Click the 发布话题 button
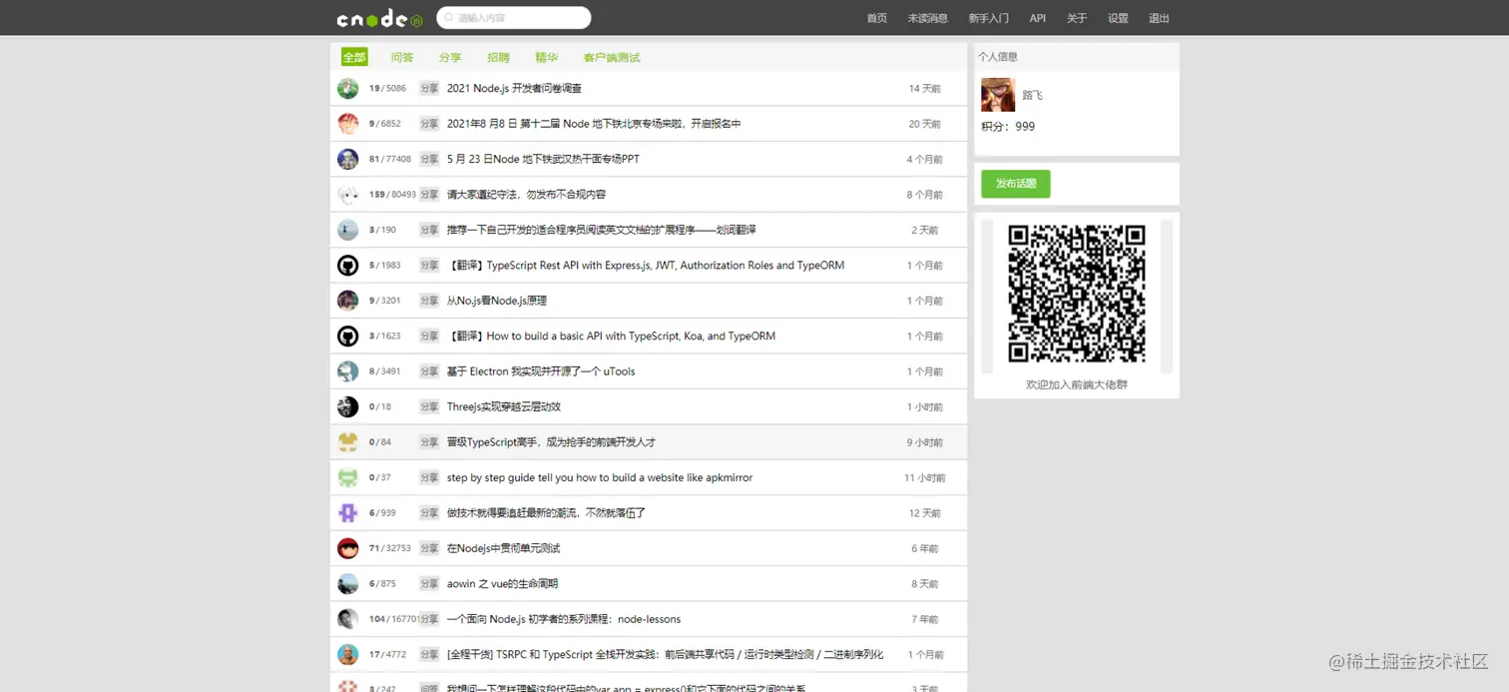The width and height of the screenshot is (1509, 692). (x=1015, y=184)
